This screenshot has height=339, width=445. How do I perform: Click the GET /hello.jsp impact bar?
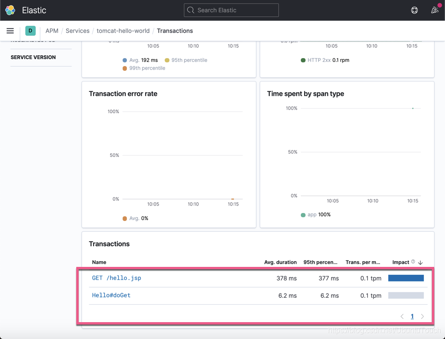[x=406, y=278]
